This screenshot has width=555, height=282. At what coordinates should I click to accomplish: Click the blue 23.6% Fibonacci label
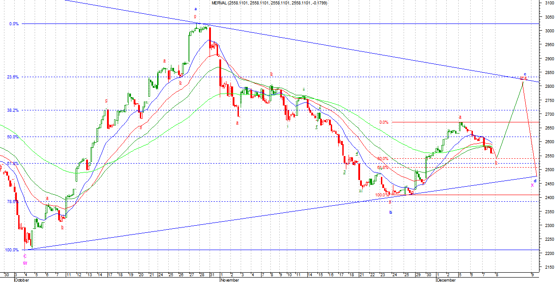(x=13, y=77)
